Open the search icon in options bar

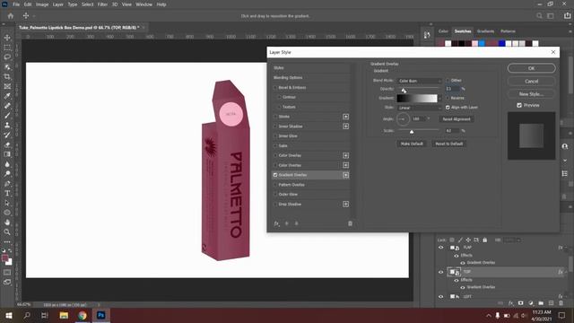coord(539,16)
